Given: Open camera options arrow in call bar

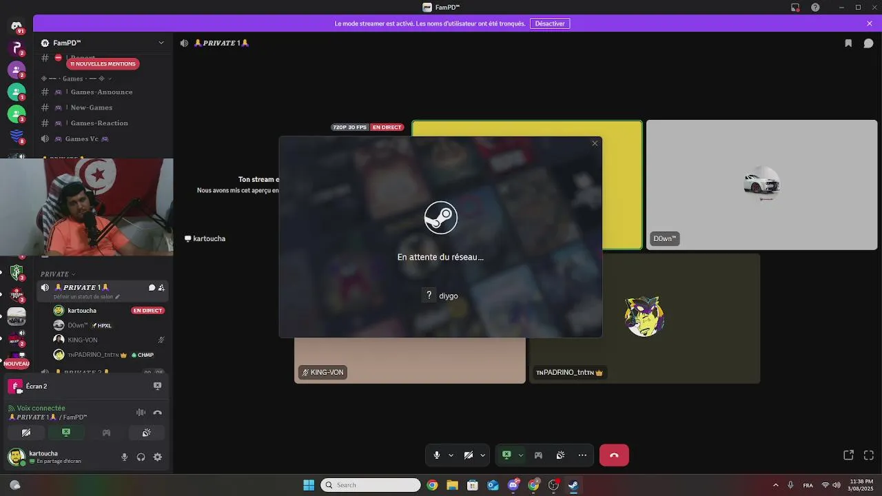Looking at the screenshot, I should 483,455.
